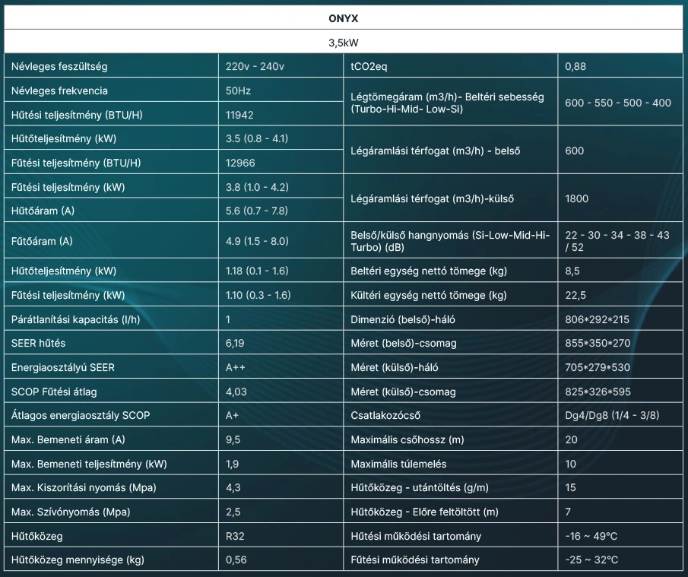Image resolution: width=688 pixels, height=577 pixels.
Task: Select the 3,5kW model row
Action: click(x=344, y=43)
